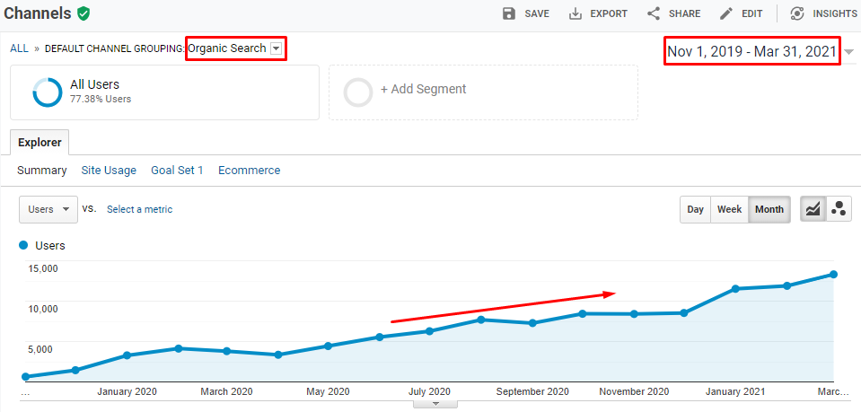This screenshot has width=861, height=412.
Task: Click the 77.38% Users text
Action: coord(101,100)
